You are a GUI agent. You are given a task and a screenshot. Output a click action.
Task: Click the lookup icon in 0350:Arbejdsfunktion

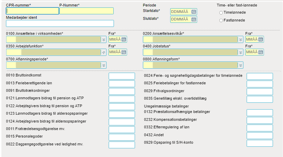pyautogui.click(x=104, y=53)
